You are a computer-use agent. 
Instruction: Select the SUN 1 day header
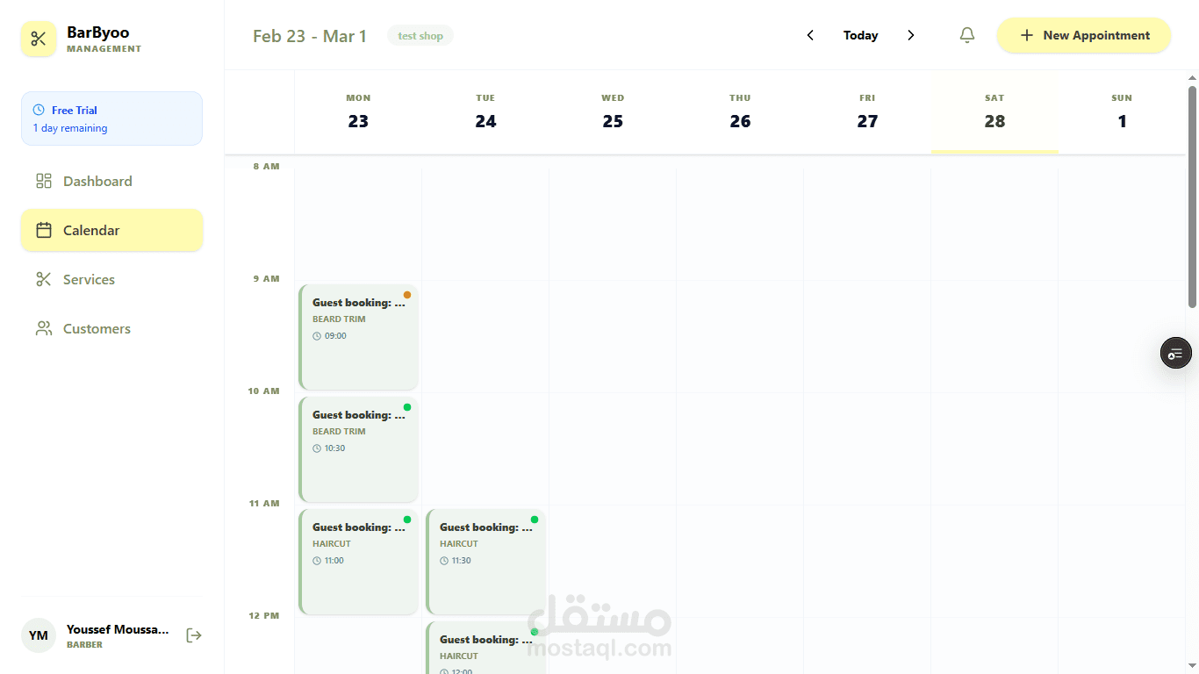(1122, 112)
